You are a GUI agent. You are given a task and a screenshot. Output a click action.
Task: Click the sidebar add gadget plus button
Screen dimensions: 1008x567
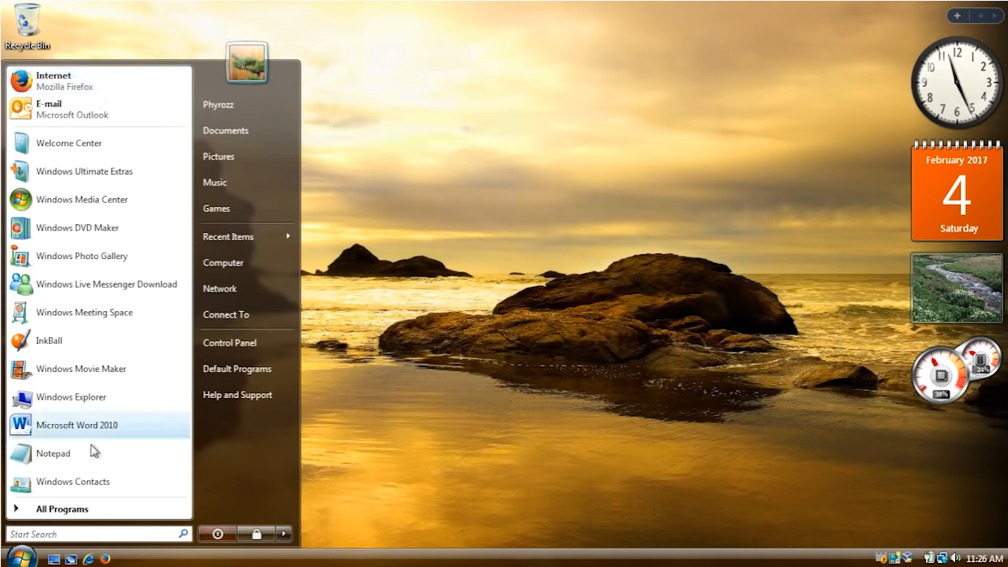pyautogui.click(x=958, y=15)
